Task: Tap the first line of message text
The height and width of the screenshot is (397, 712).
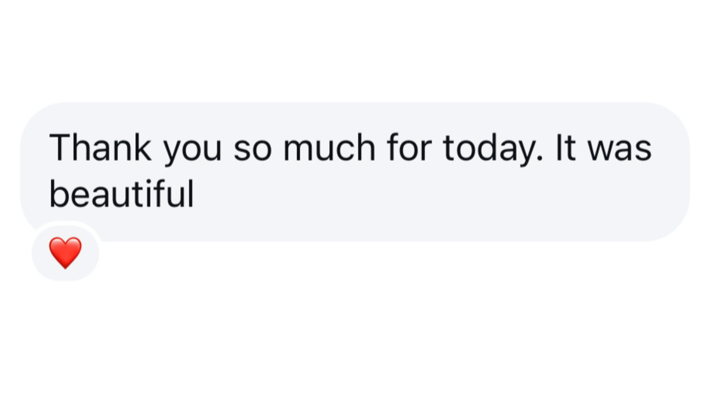Action: pos(350,148)
